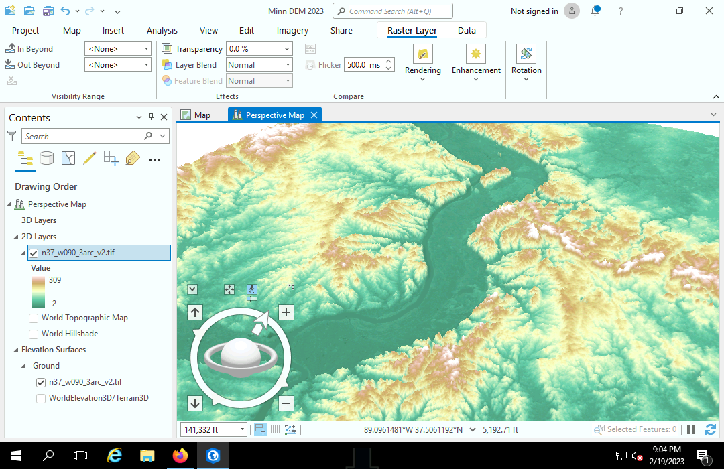
Task: Select List By Data Source icon
Action: coord(46,158)
